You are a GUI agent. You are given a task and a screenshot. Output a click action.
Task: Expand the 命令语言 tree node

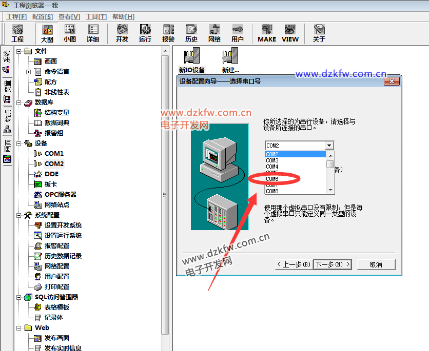[29, 72]
